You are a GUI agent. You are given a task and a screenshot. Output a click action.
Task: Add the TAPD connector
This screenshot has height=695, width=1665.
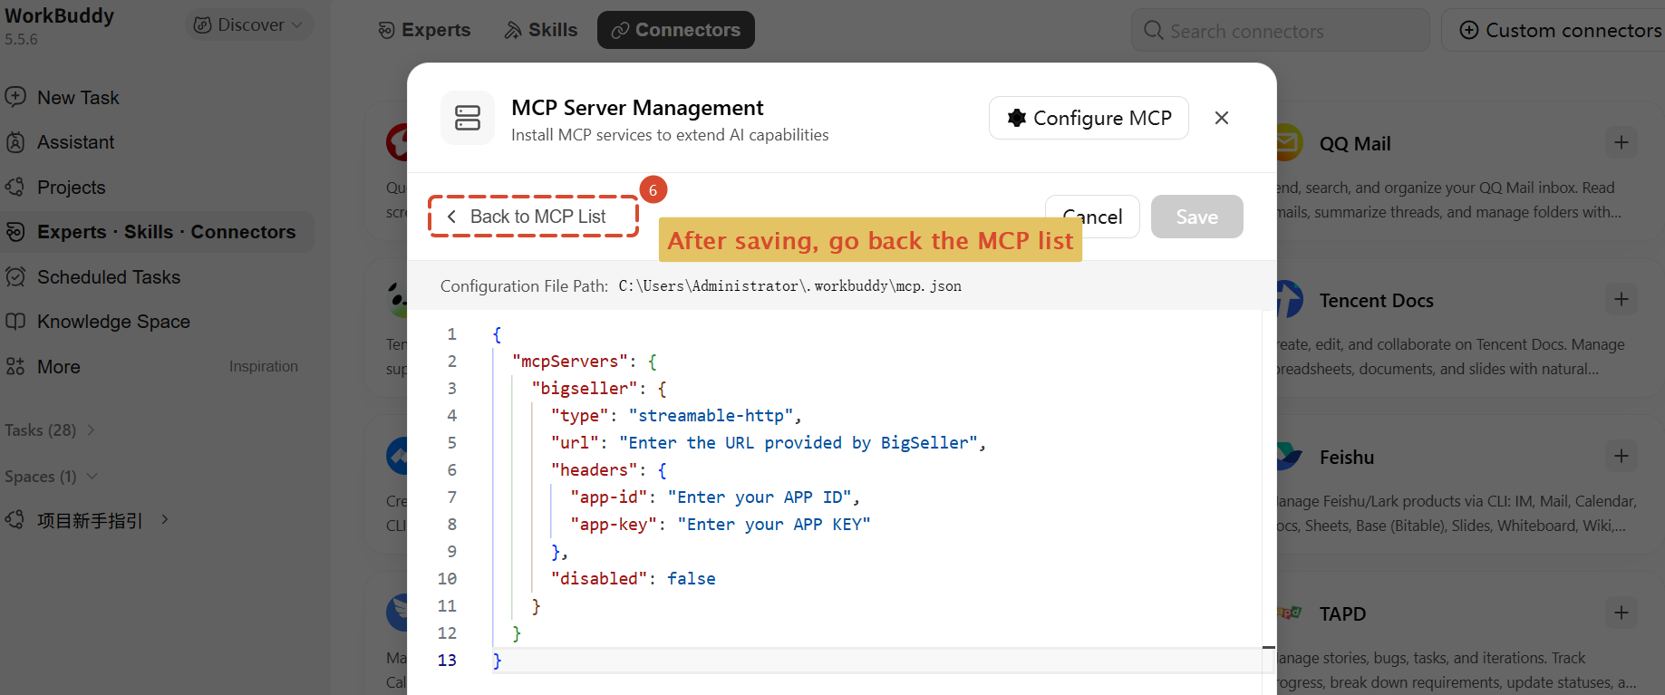click(1621, 613)
